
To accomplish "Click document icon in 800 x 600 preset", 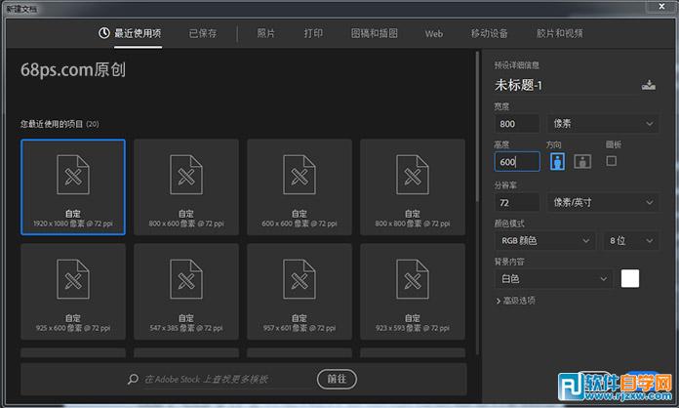I will (x=186, y=175).
